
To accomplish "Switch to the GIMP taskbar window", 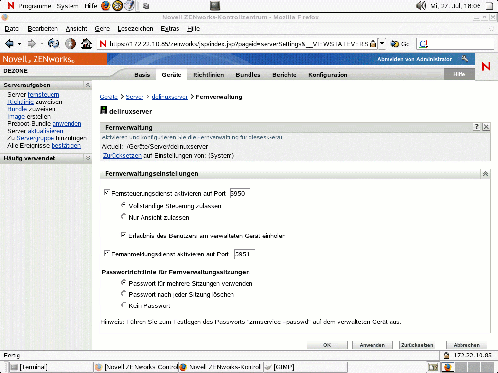I will (x=305, y=367).
